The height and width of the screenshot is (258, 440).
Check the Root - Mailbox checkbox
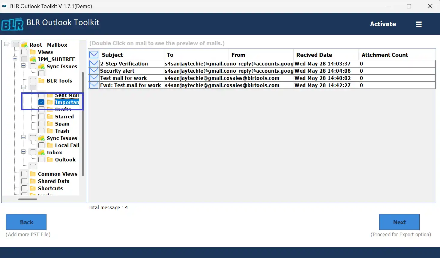[16, 44]
